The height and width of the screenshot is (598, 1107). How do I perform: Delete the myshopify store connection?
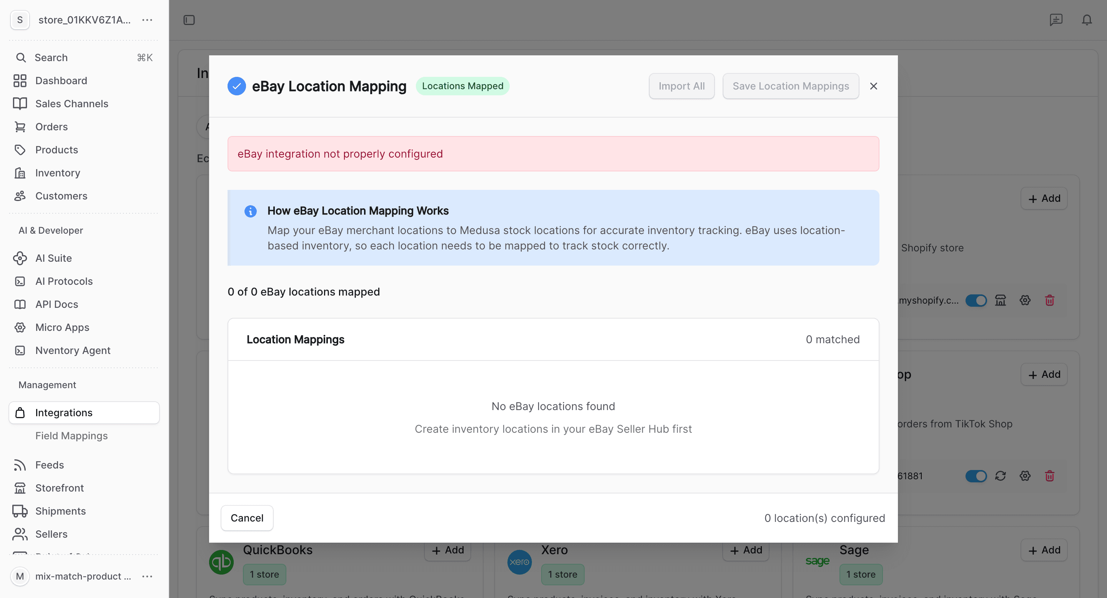(1049, 300)
